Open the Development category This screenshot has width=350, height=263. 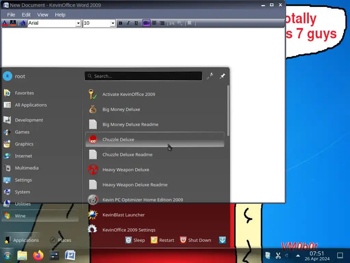[x=40, y=120]
